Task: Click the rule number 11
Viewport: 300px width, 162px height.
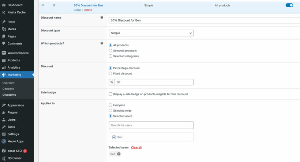Action: [x=54, y=5]
